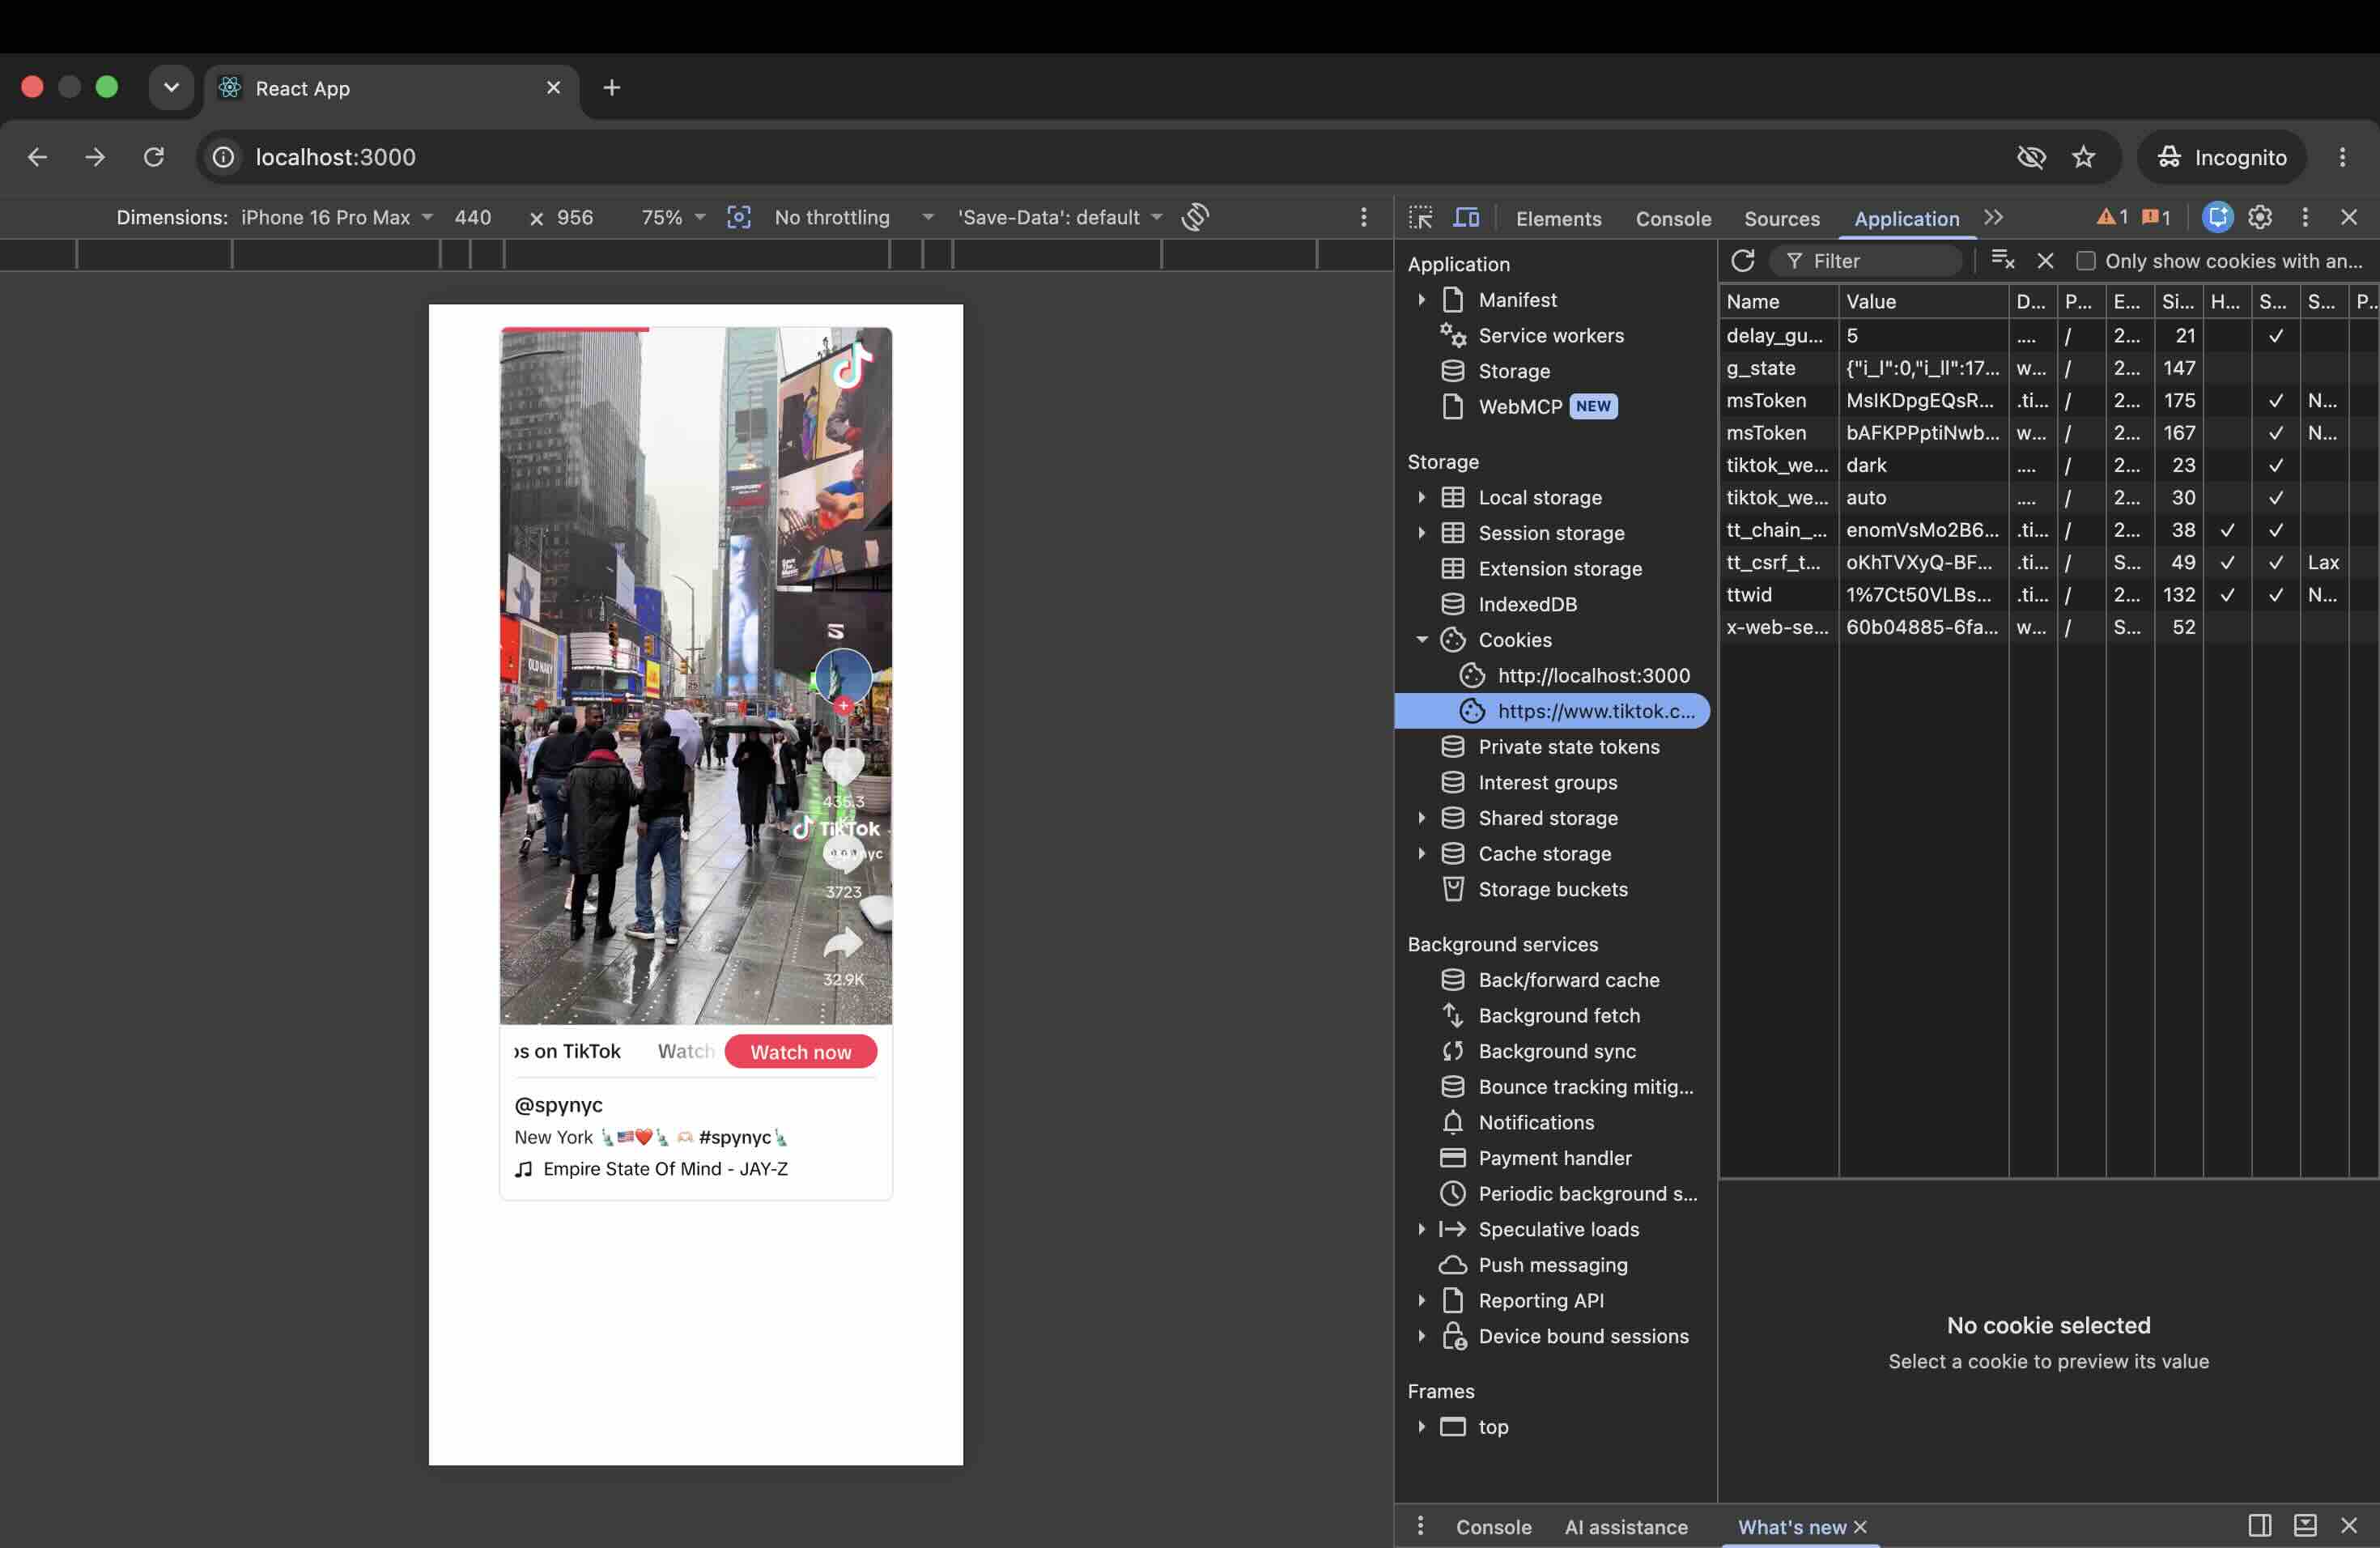The height and width of the screenshot is (1548, 2380).
Task: Select the Application tab
Action: (1906, 218)
